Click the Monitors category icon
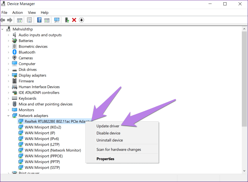Viewport: 248px width, 182px height. [x=14, y=110]
